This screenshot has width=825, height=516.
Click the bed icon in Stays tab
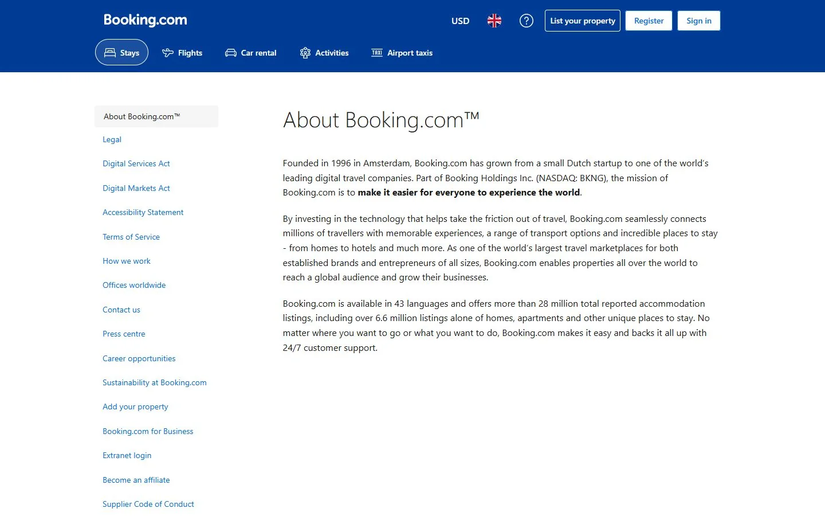pos(110,53)
